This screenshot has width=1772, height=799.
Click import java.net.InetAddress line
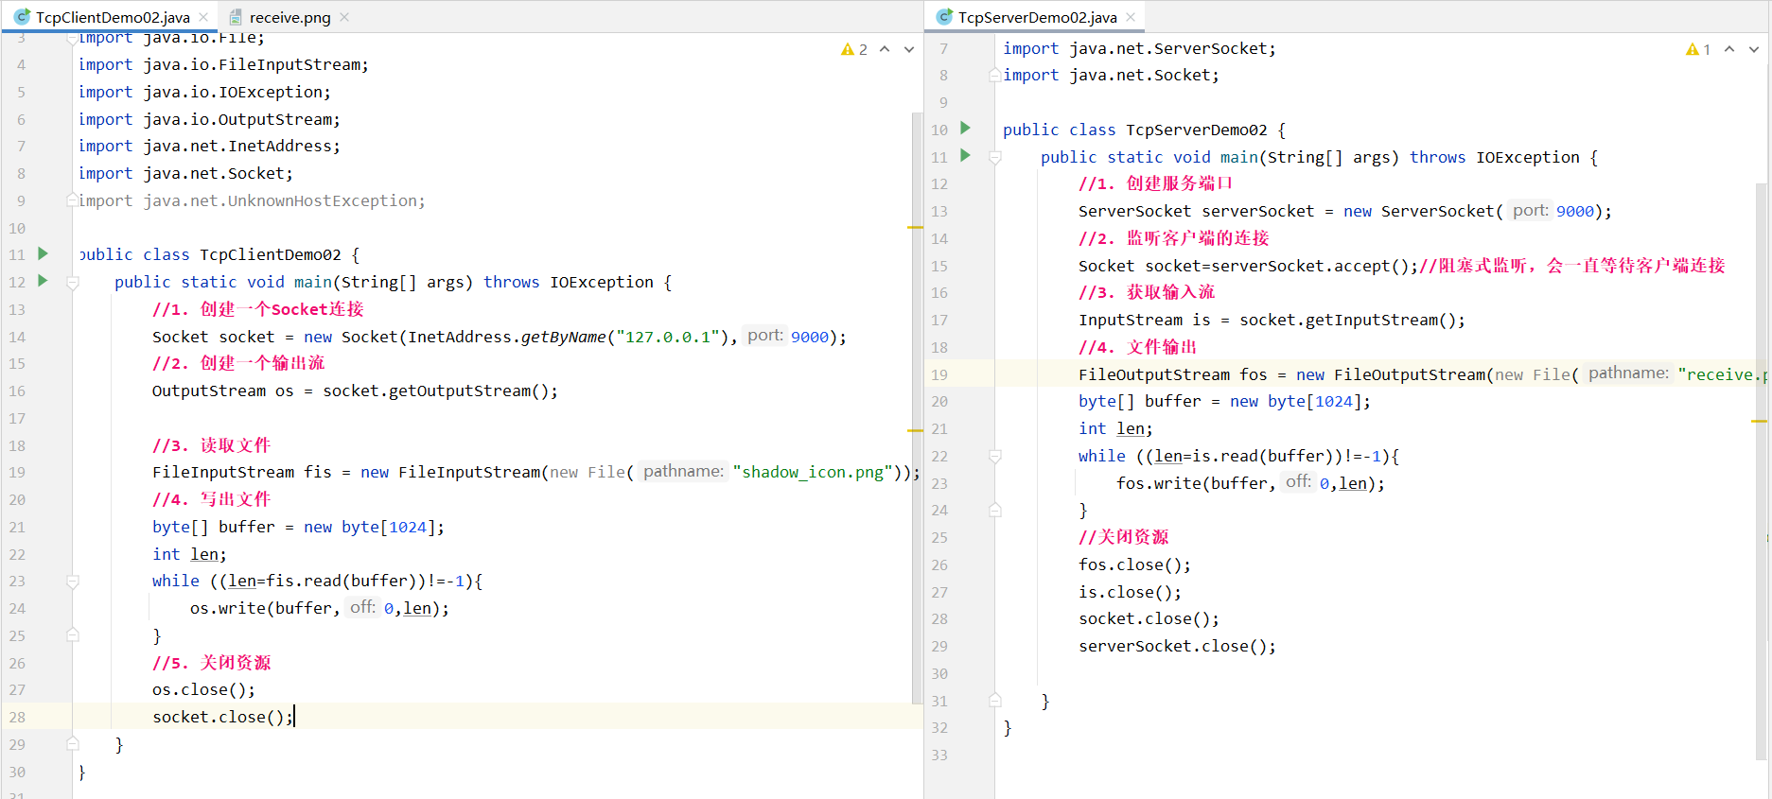209,146
